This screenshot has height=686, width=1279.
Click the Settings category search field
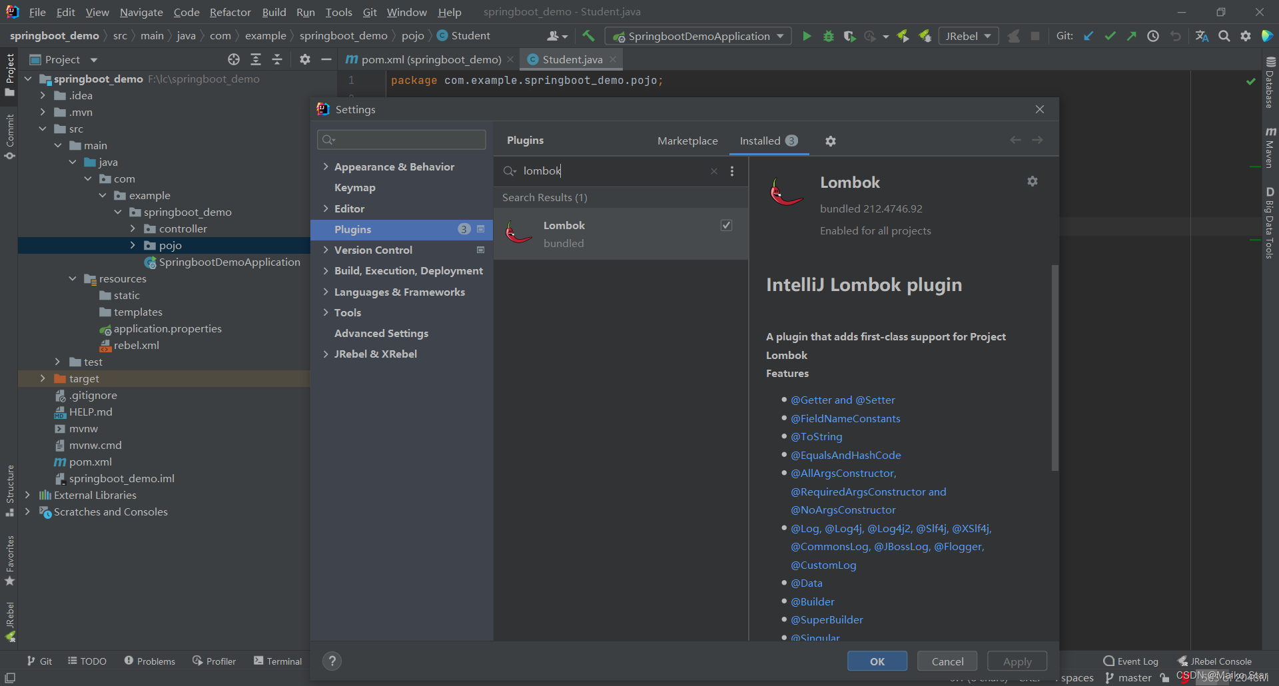[x=402, y=140]
